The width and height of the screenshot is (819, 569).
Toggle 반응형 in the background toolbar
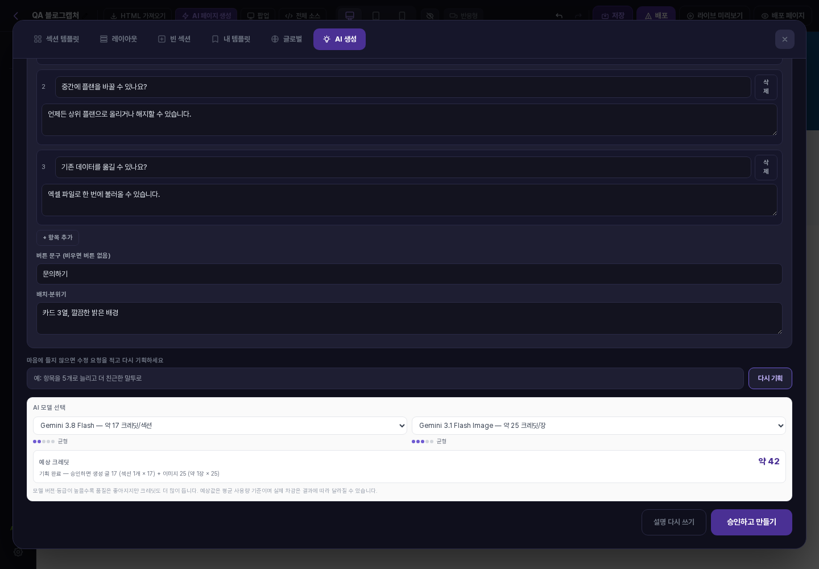[x=464, y=16]
